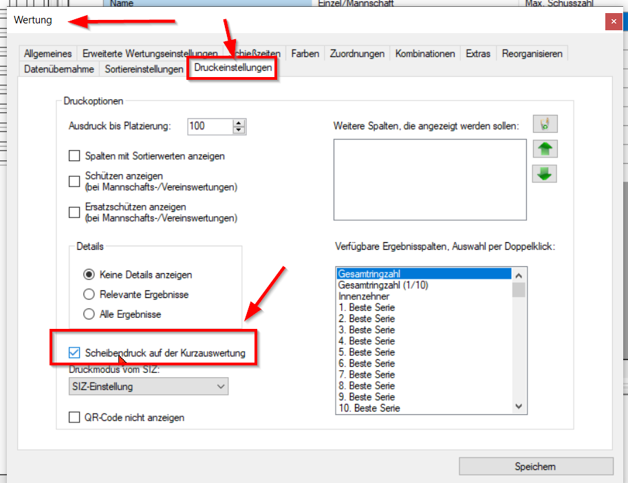
Task: Choose the Alle Ergebnisse radio option
Action: (x=89, y=314)
